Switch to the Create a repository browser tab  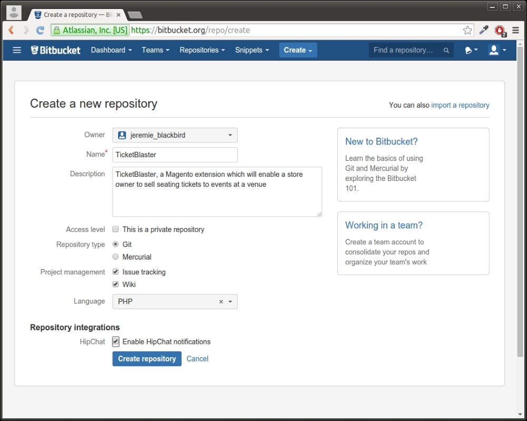point(74,15)
